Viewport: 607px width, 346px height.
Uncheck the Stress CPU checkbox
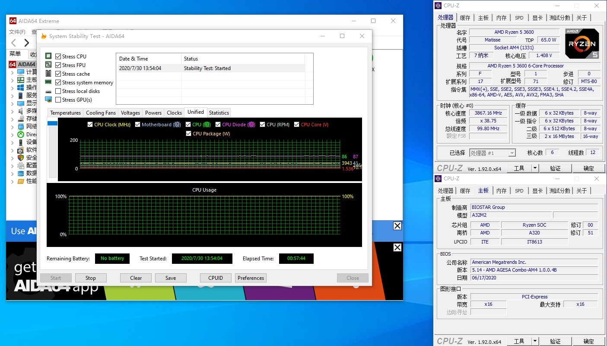[58, 56]
